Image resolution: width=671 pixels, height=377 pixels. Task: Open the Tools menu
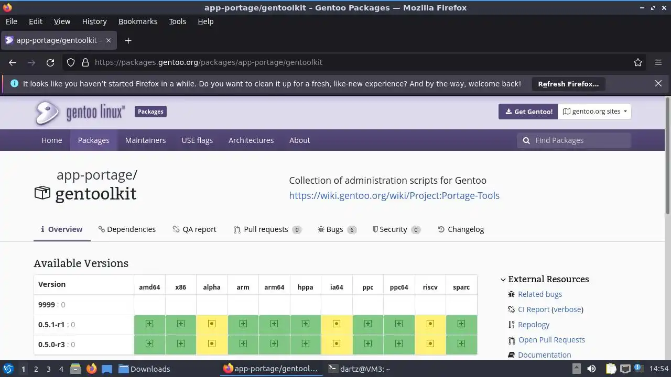[177, 21]
